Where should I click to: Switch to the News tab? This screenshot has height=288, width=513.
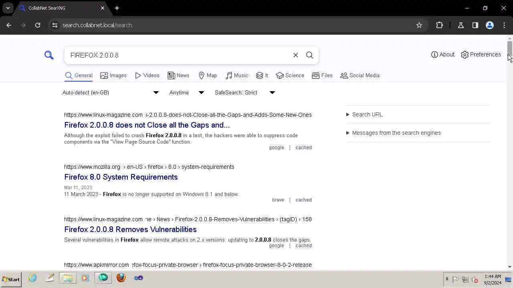(x=178, y=75)
